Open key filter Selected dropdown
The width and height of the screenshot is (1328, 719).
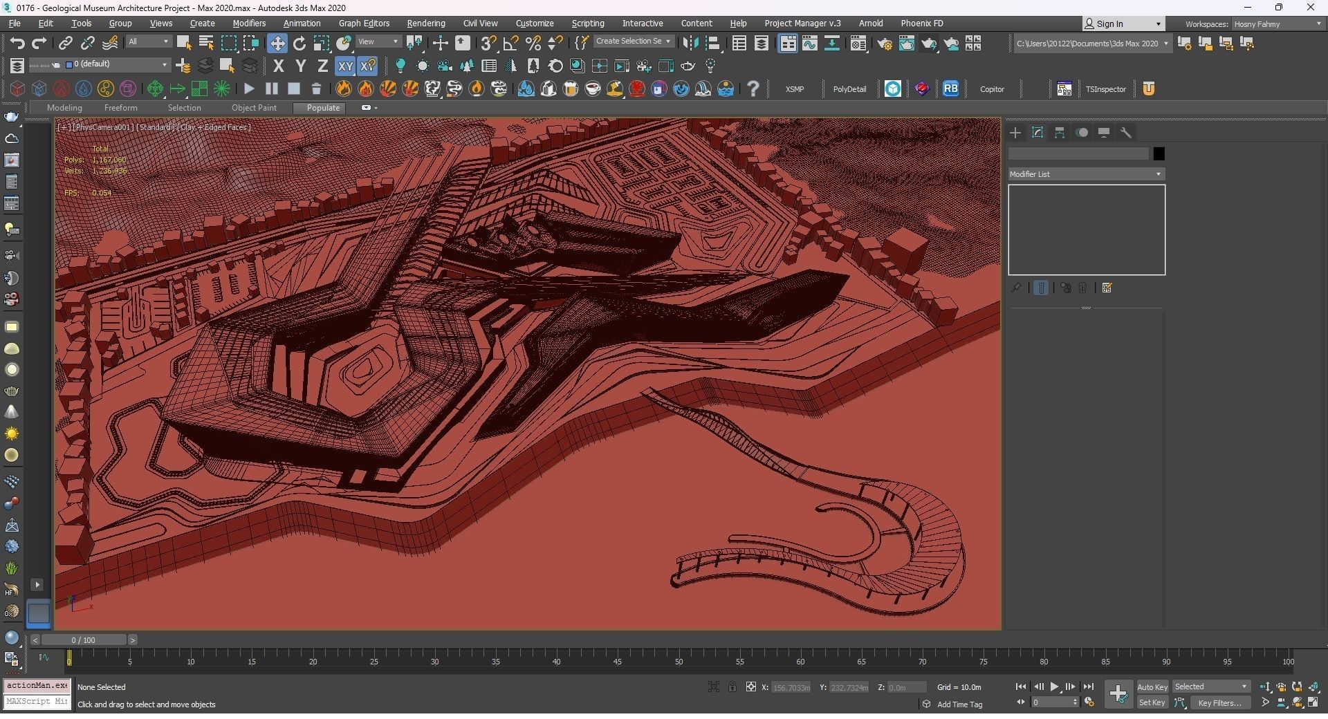(1211, 687)
